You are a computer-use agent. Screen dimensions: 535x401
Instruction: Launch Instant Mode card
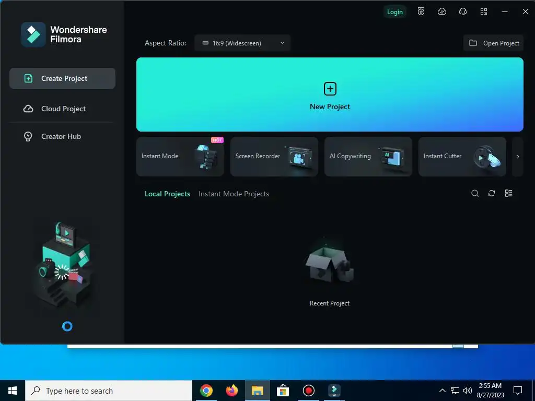[180, 157]
